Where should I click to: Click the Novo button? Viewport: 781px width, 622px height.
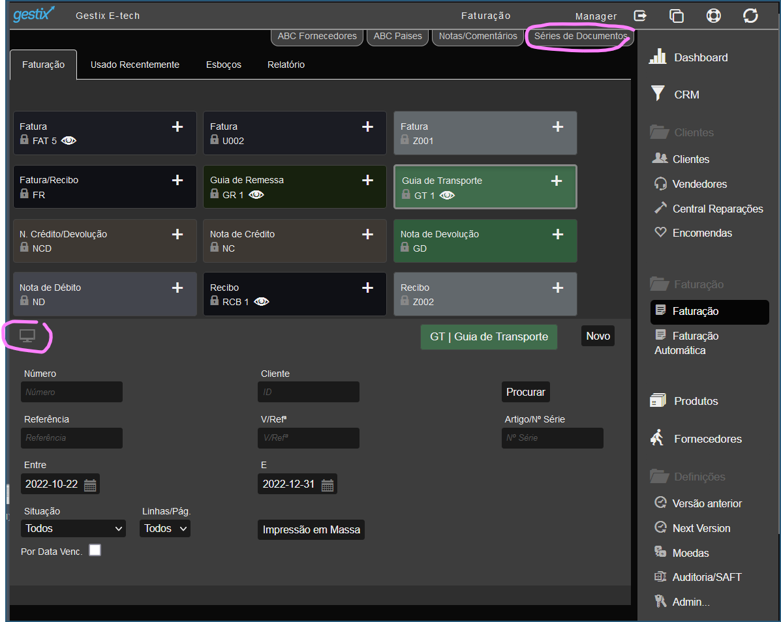(x=598, y=336)
